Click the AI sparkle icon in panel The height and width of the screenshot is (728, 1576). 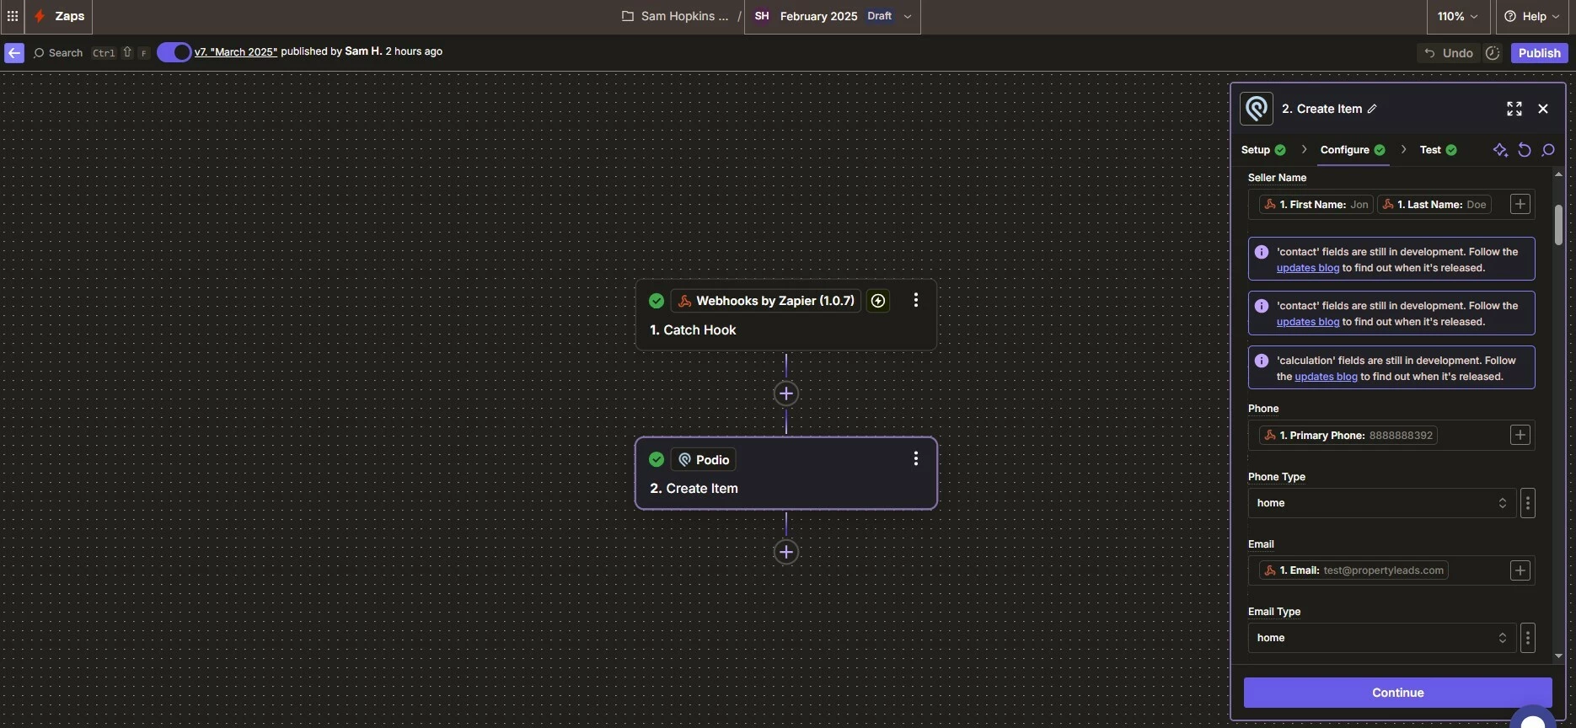(1500, 150)
